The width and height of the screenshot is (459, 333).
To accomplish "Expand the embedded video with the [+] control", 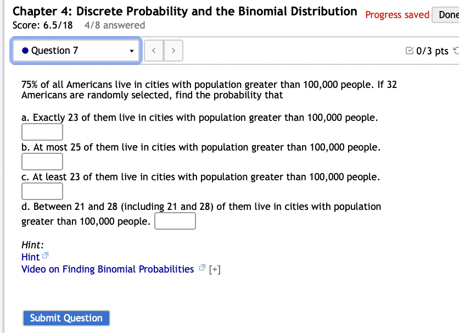I will click(215, 269).
